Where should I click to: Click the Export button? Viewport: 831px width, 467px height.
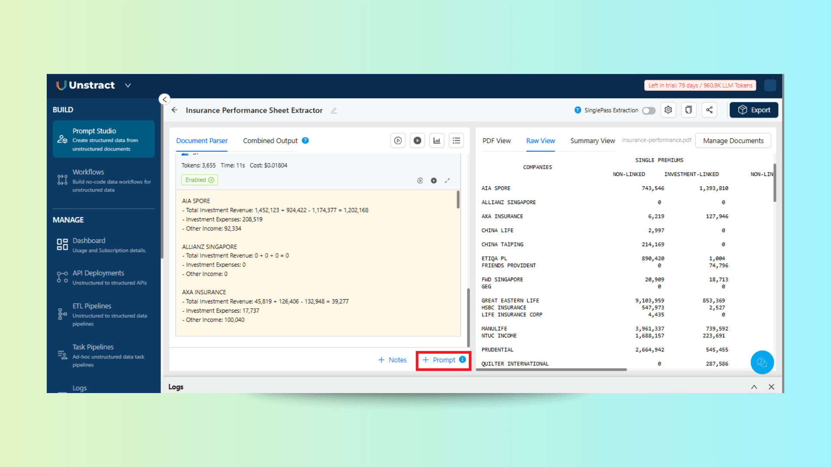tap(754, 110)
